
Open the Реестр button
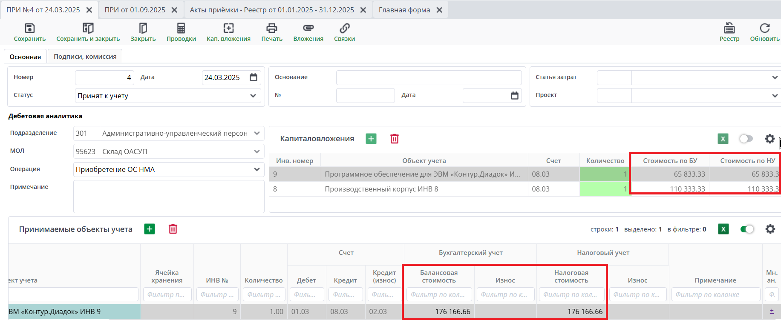(x=729, y=32)
